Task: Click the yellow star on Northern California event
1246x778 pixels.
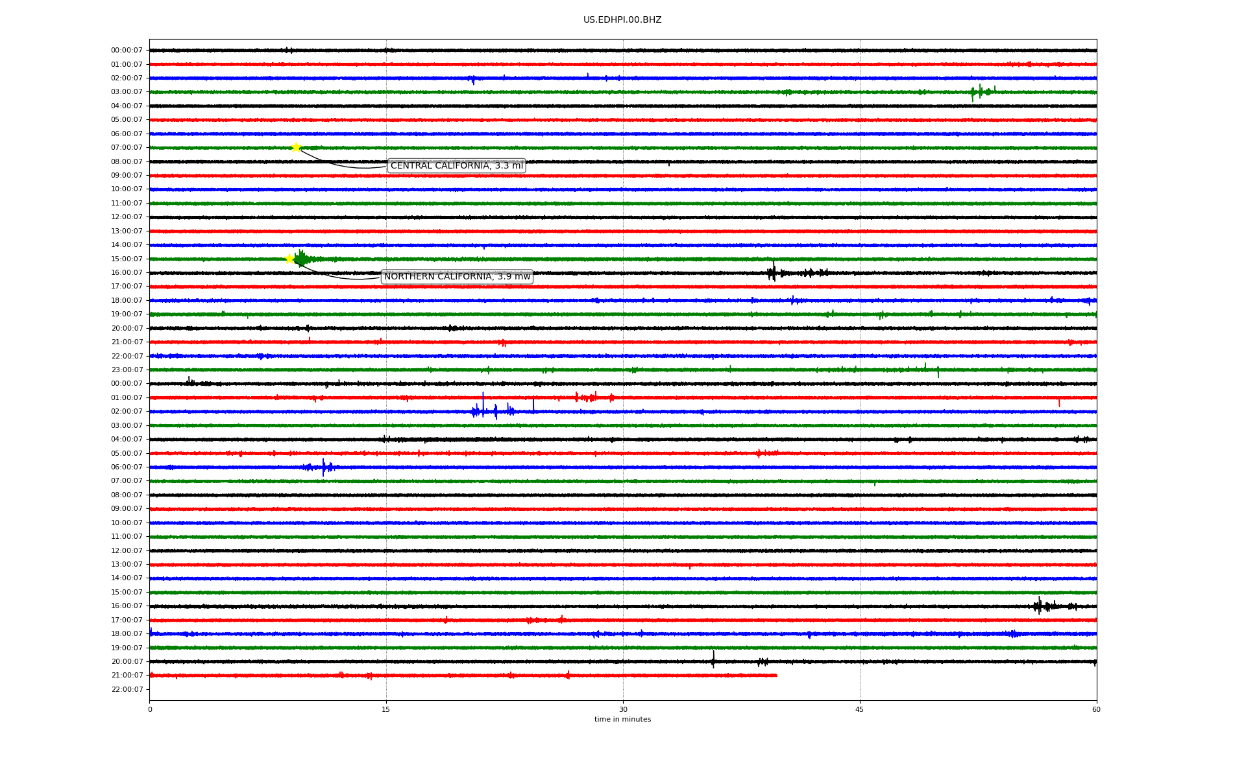Action: (290, 259)
